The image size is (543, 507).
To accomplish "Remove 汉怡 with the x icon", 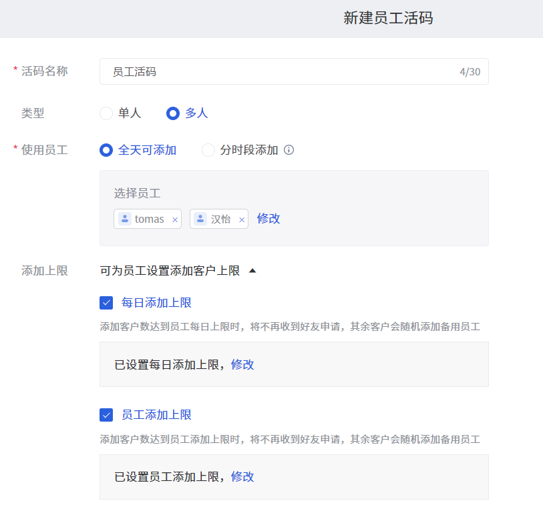I will [x=242, y=219].
